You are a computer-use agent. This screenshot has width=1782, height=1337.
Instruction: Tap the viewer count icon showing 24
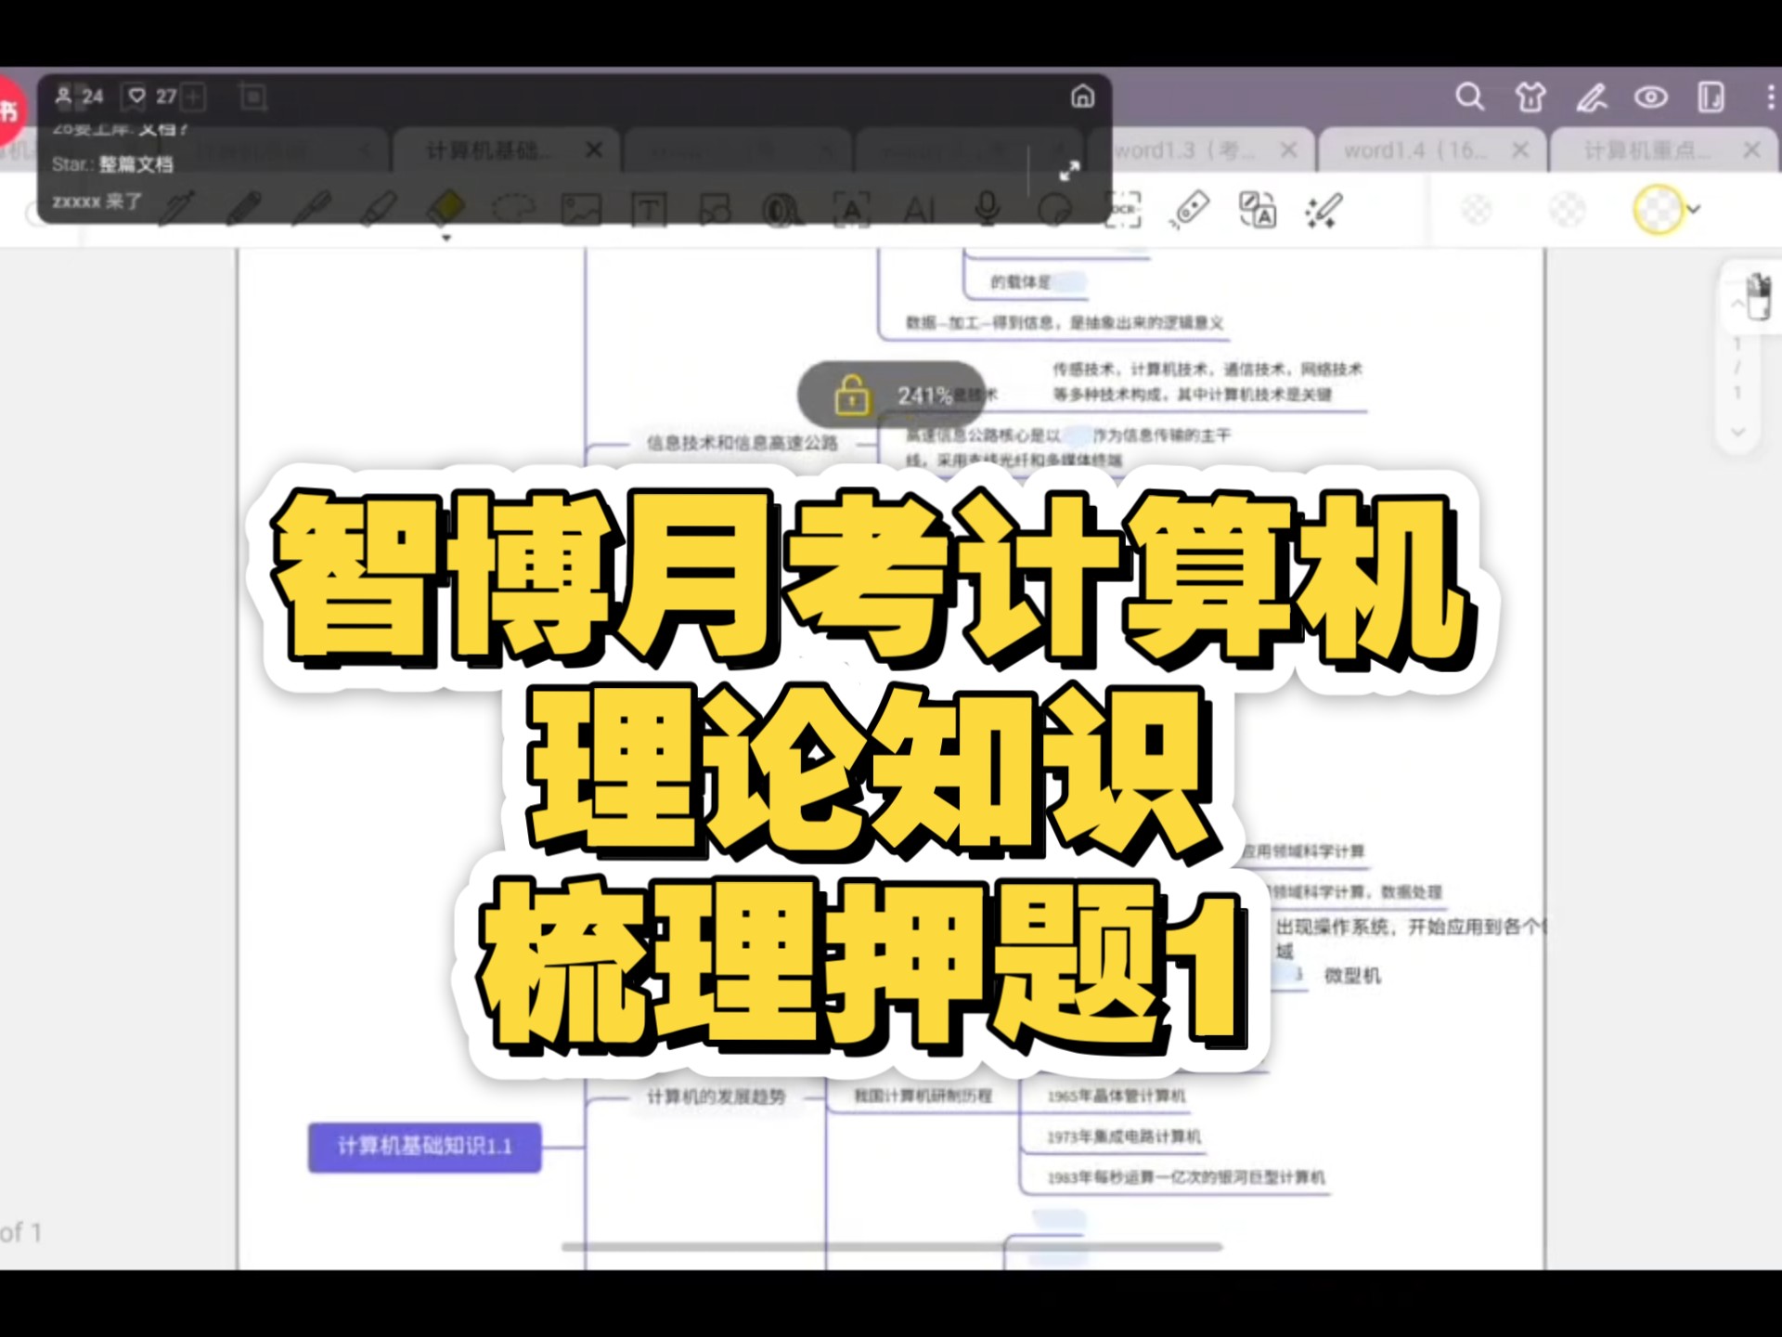click(x=63, y=96)
